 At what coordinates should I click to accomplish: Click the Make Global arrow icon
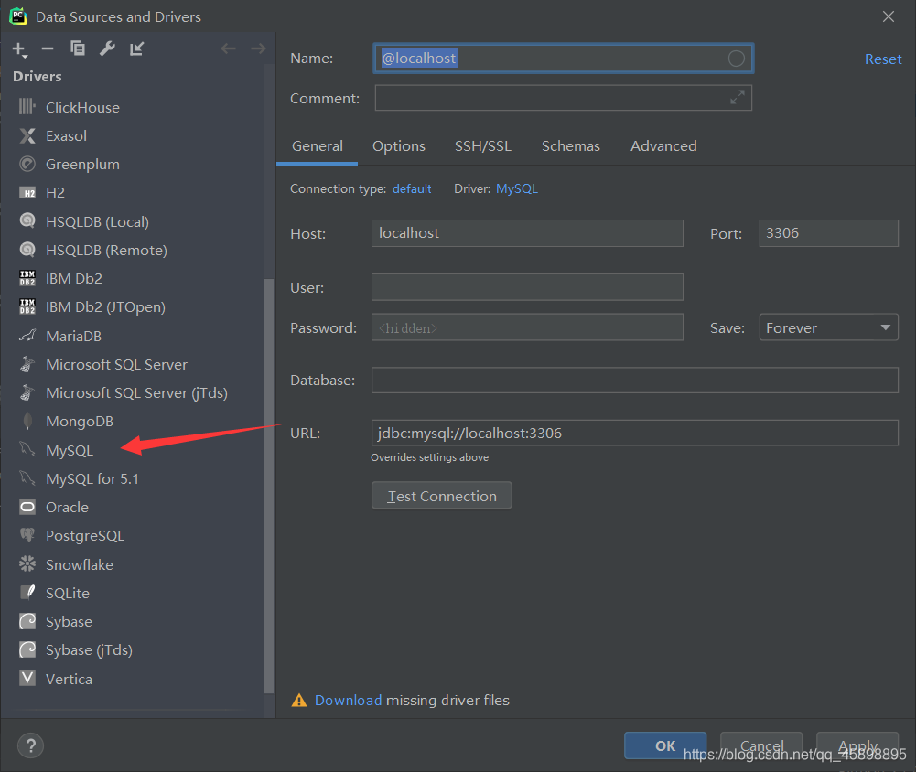click(136, 49)
